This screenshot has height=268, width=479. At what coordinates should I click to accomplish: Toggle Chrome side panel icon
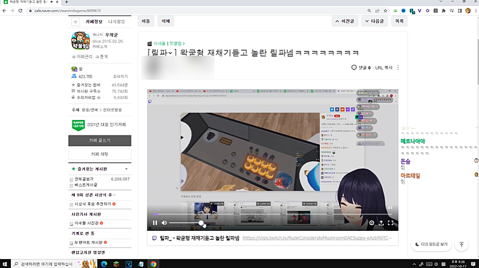tap(459, 11)
